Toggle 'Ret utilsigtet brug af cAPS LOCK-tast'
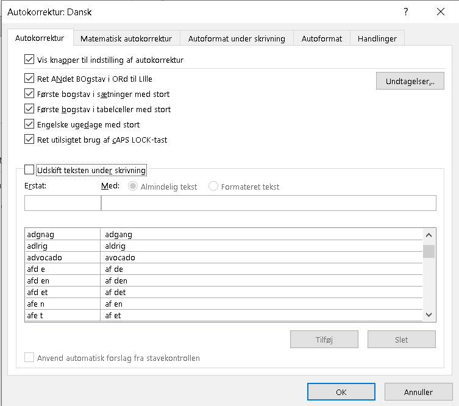The width and height of the screenshot is (459, 406). point(29,140)
